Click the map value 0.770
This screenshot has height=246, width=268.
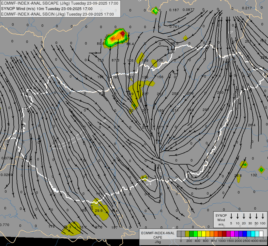point(5,225)
